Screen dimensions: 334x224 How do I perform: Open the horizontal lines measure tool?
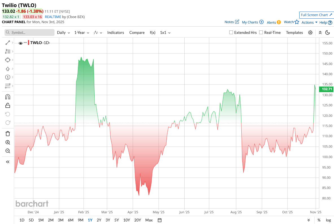pos(8,86)
